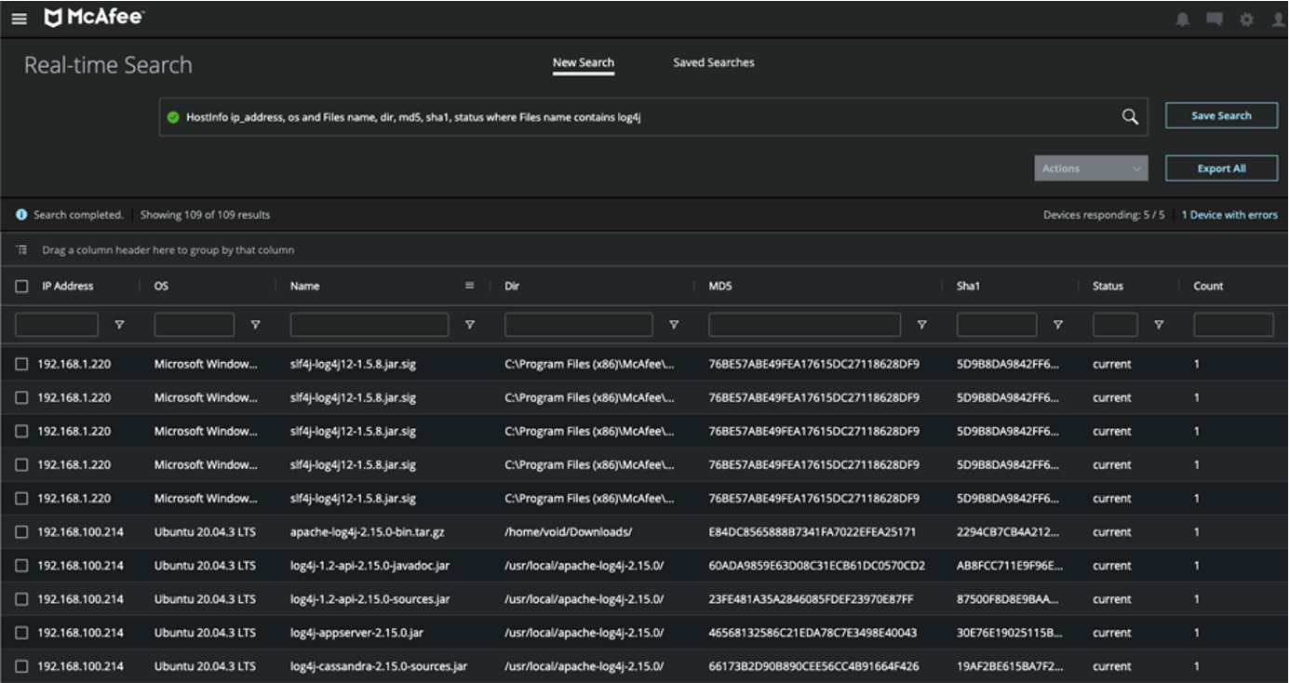The width and height of the screenshot is (1290, 683).
Task: Open the Dir column filter funnel
Action: (674, 325)
